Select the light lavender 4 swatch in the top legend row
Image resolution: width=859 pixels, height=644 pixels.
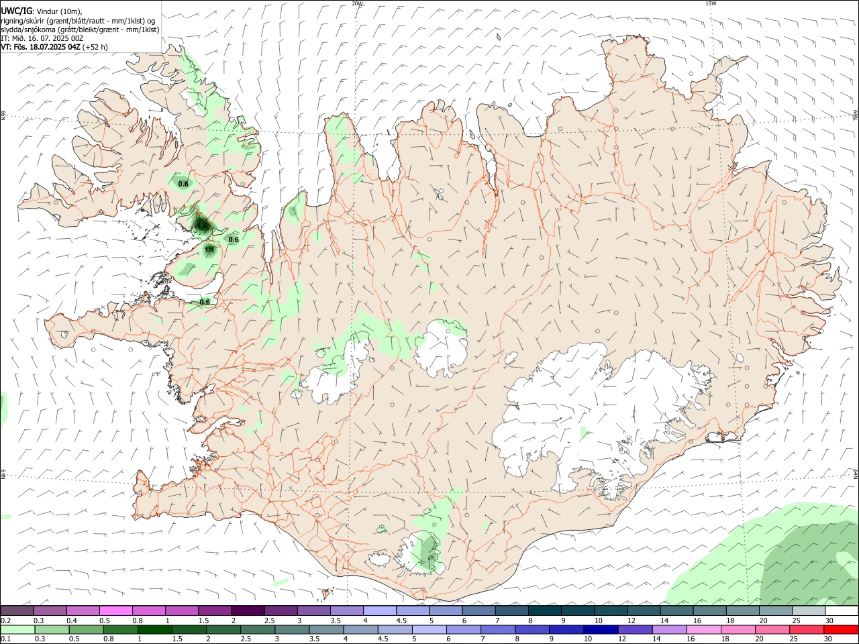[x=379, y=610]
